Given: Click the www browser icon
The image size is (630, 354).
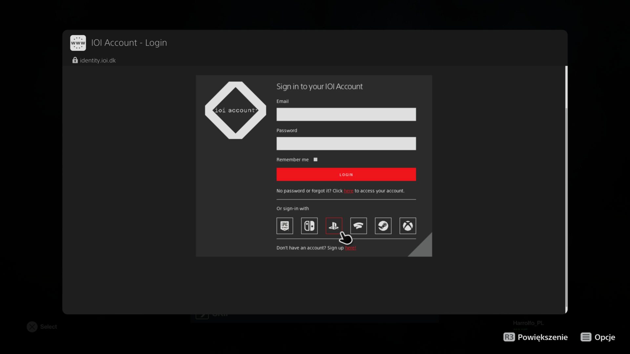Looking at the screenshot, I should pyautogui.click(x=78, y=43).
